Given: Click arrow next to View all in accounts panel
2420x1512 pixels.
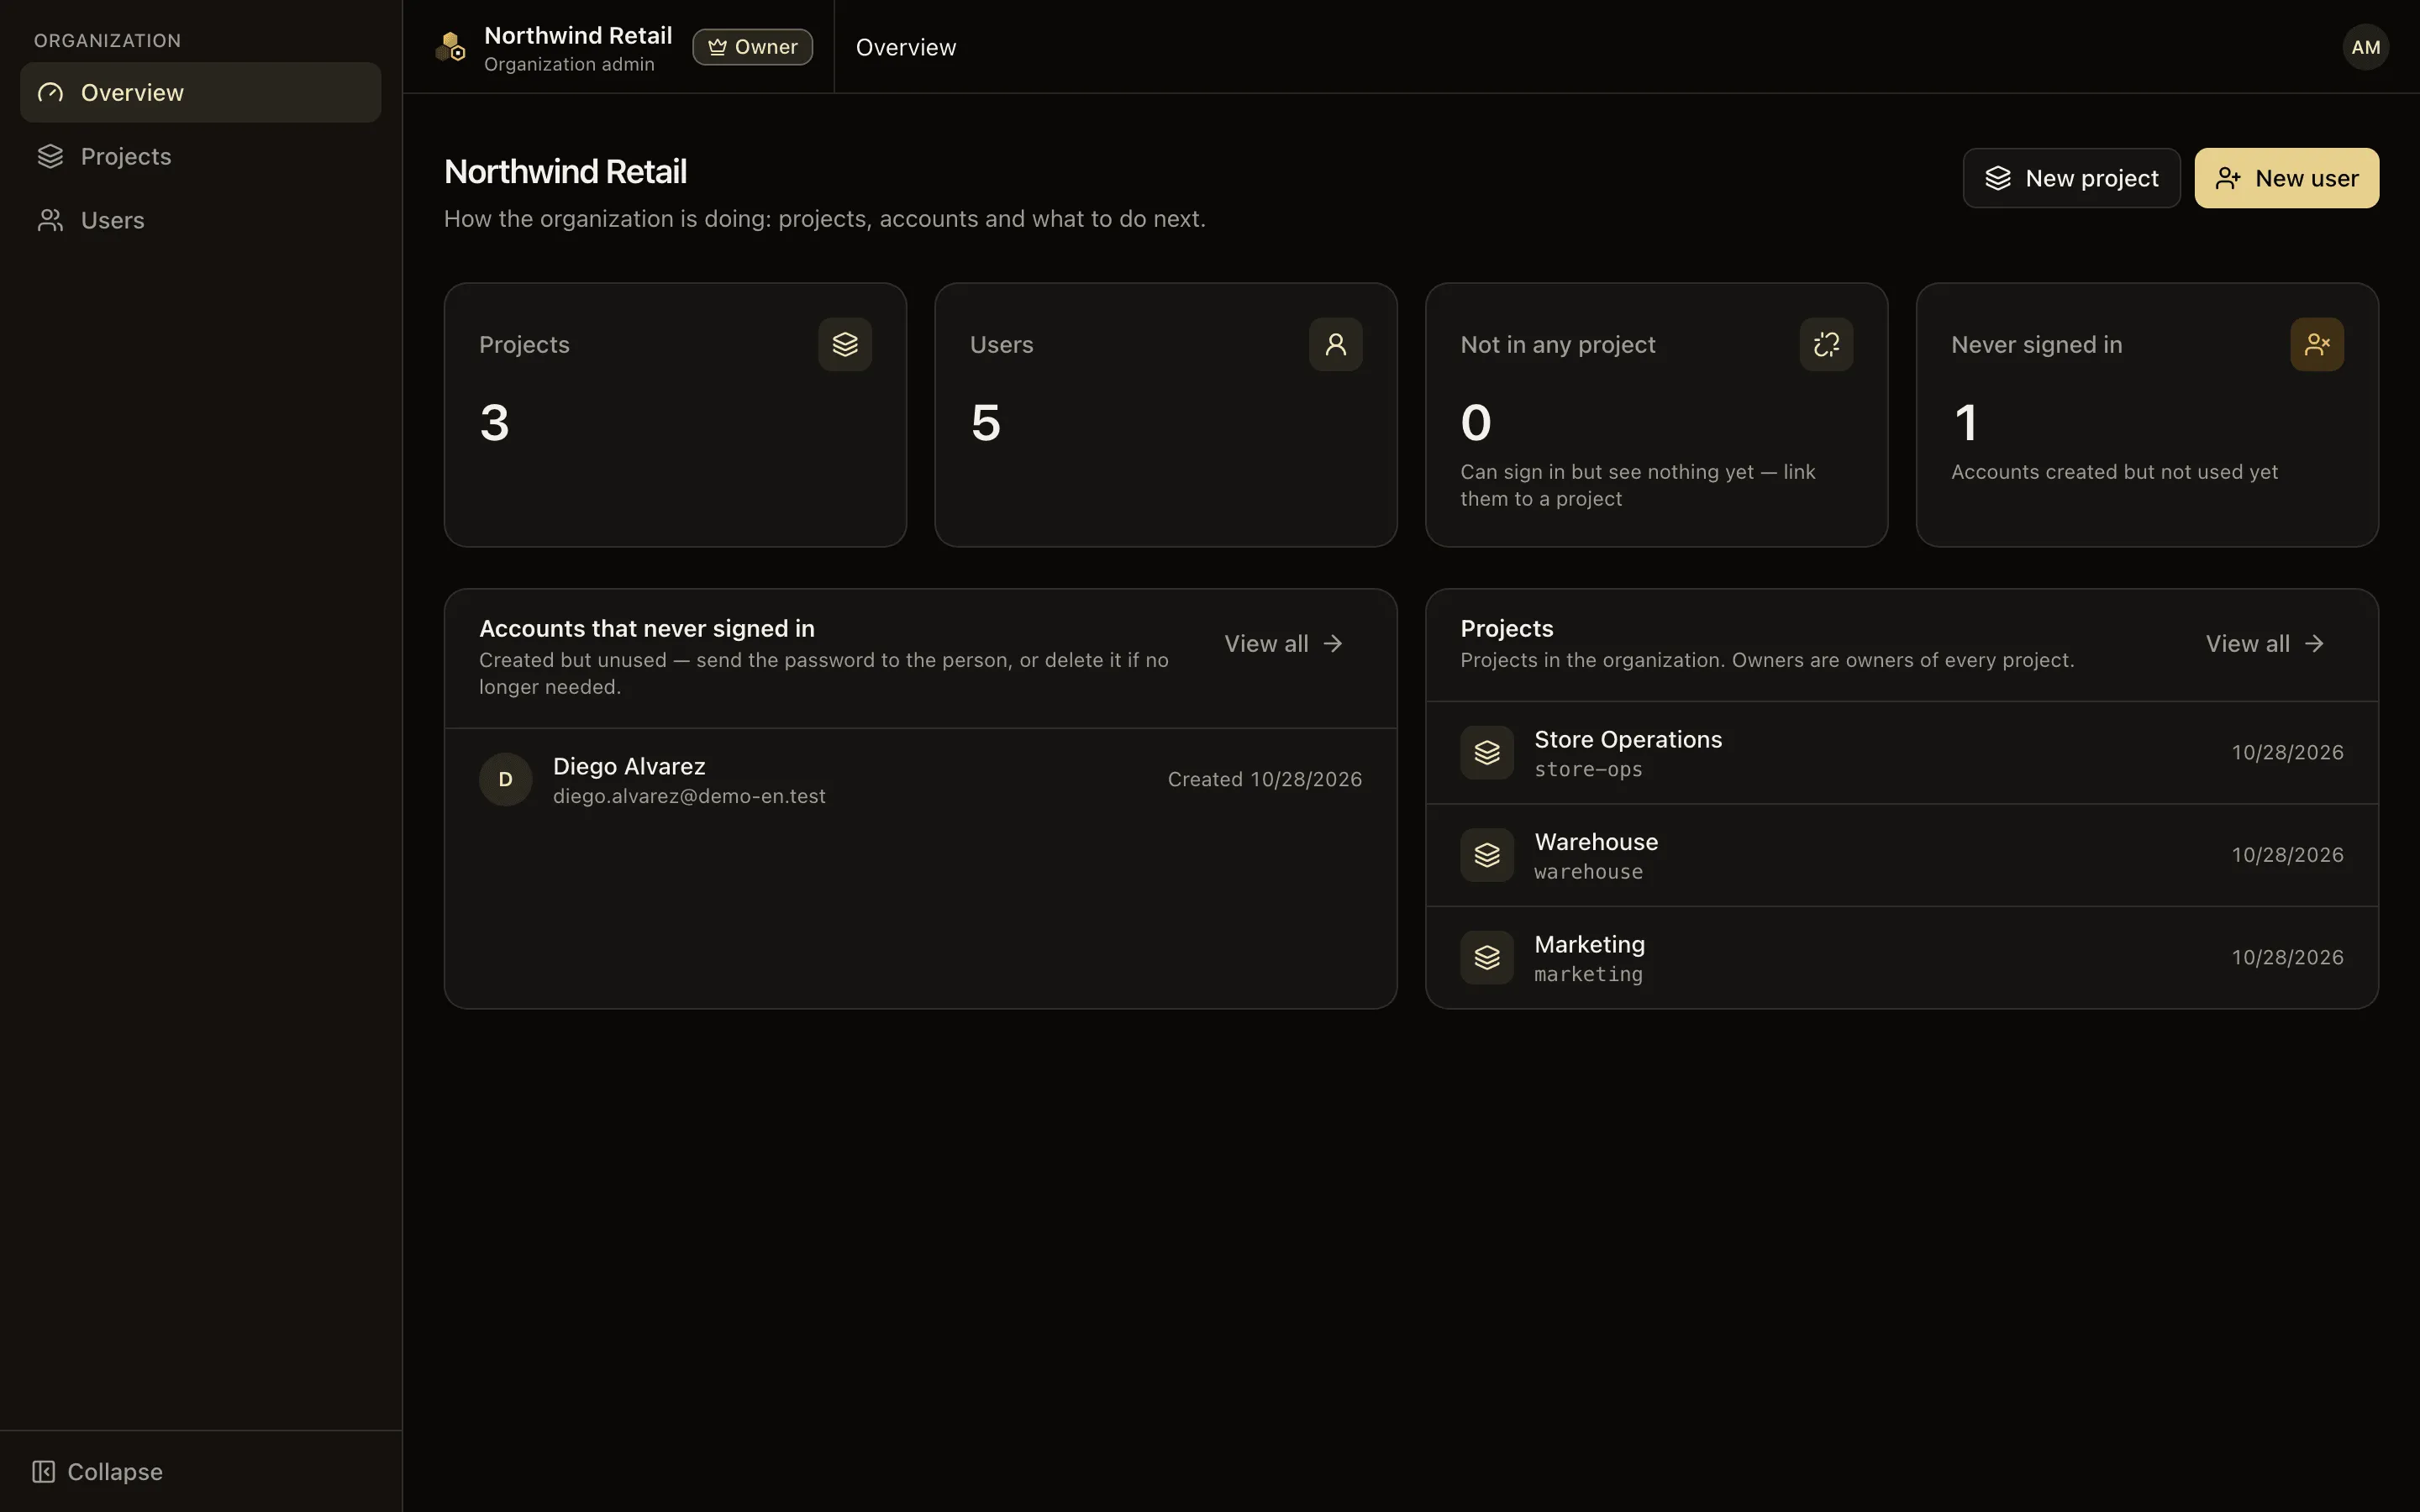Looking at the screenshot, I should [1332, 643].
